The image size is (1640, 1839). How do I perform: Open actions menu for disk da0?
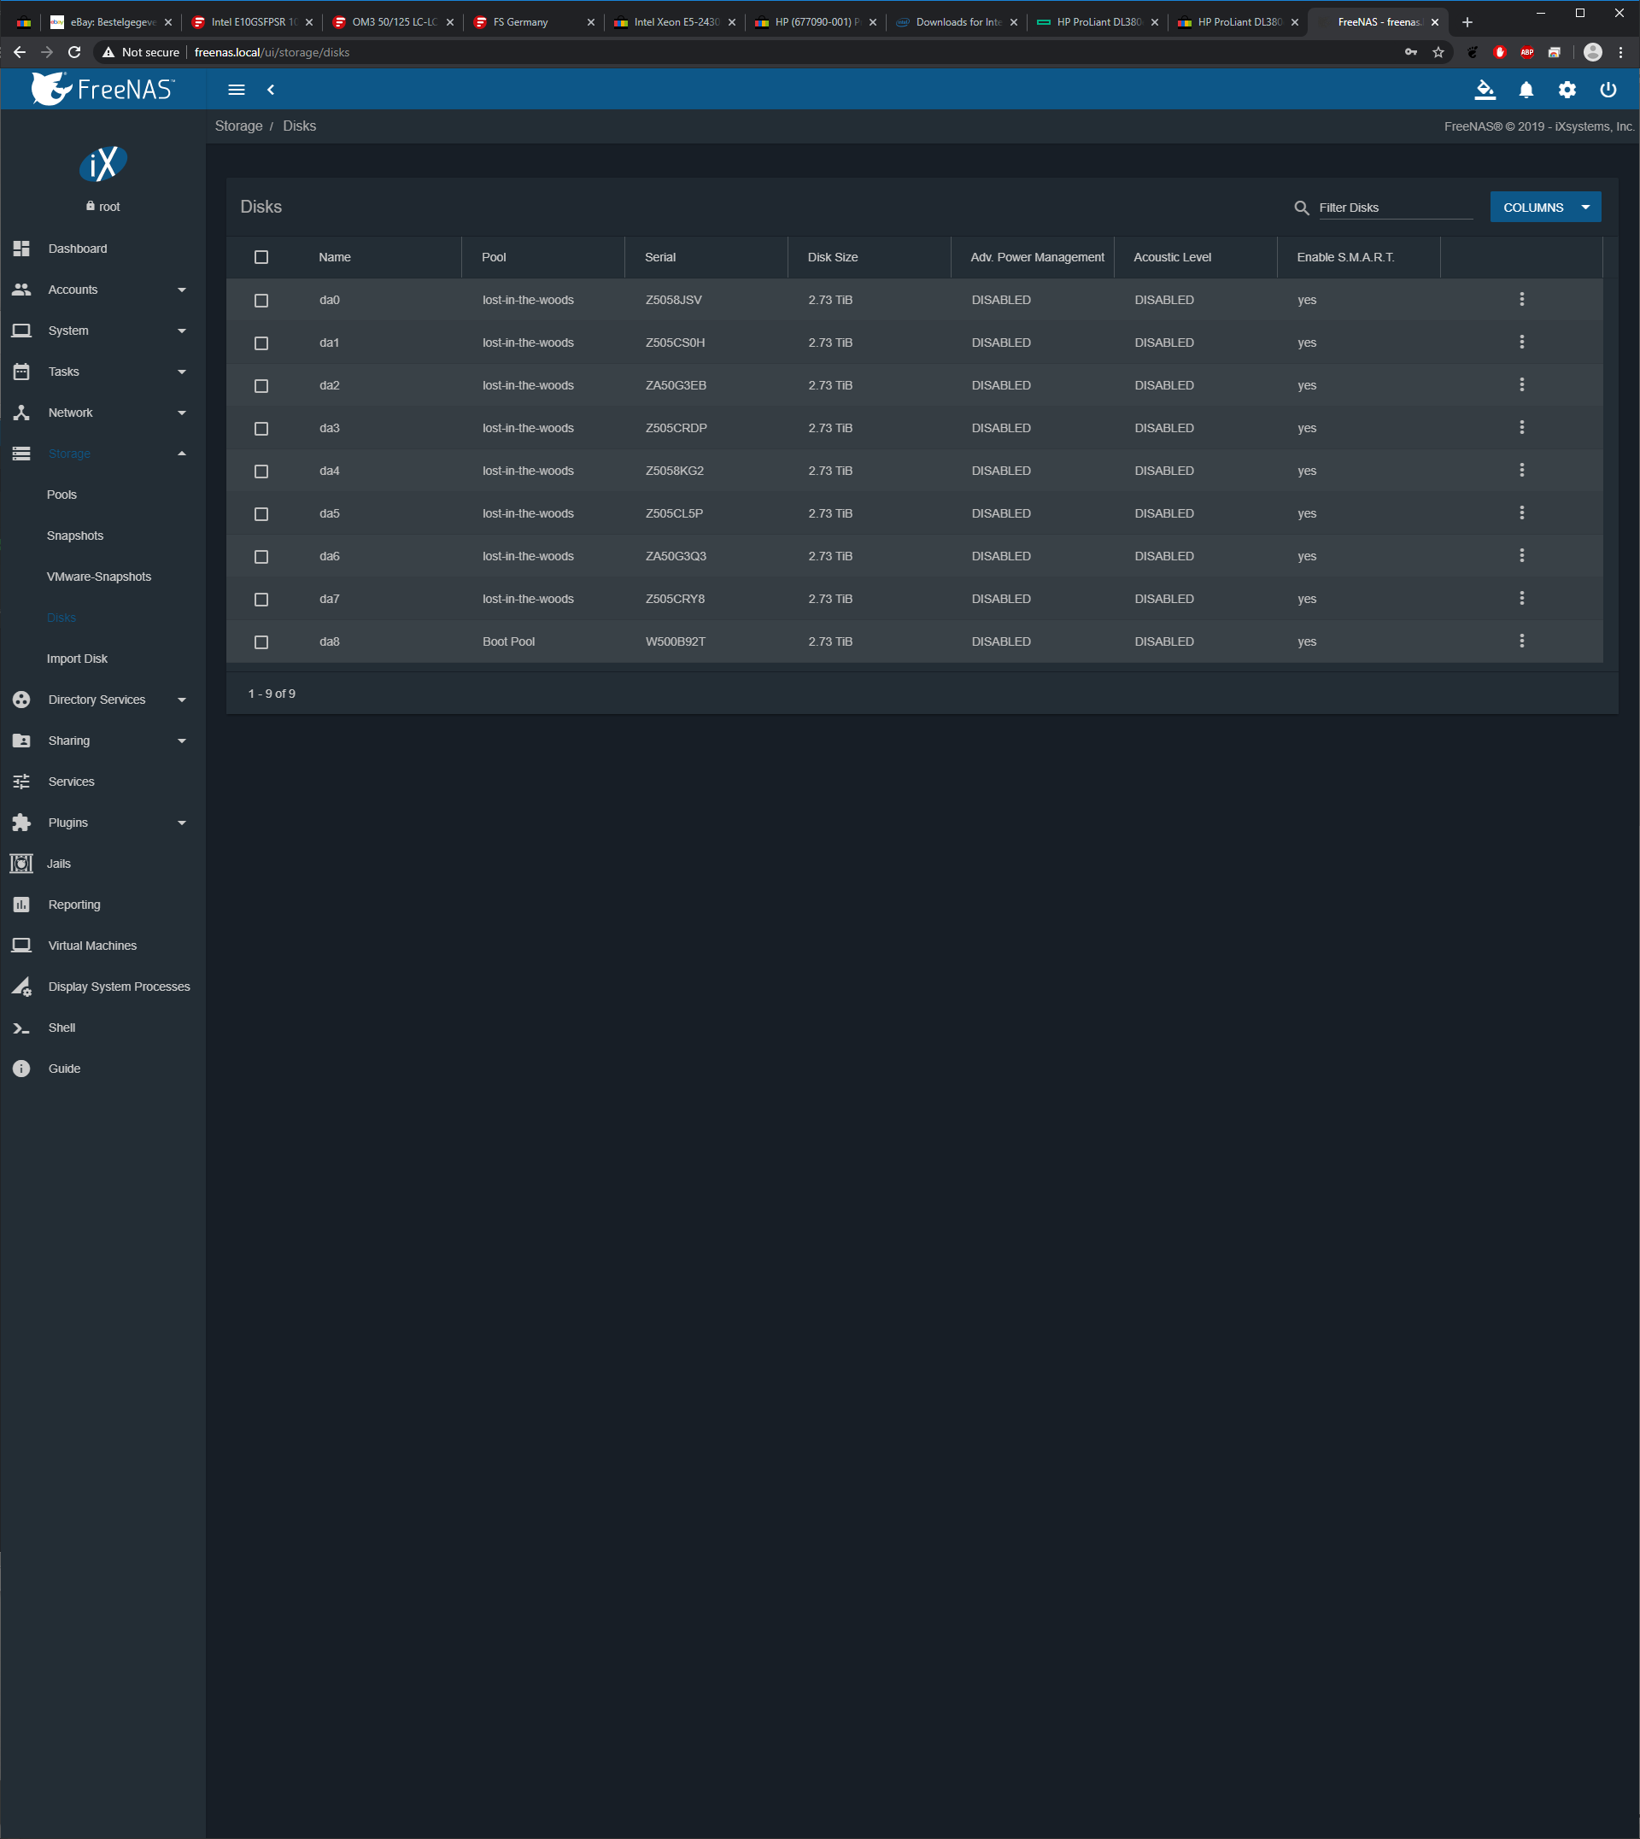tap(1522, 299)
